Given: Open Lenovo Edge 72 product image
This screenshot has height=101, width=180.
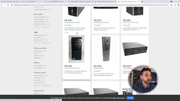Looking at the screenshot, I should click(x=106, y=49).
